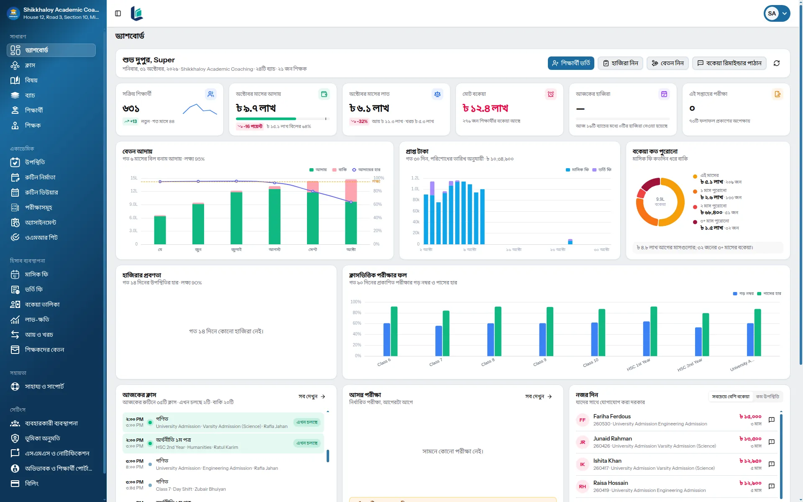Open বিষয় from the sidebar

click(x=51, y=80)
